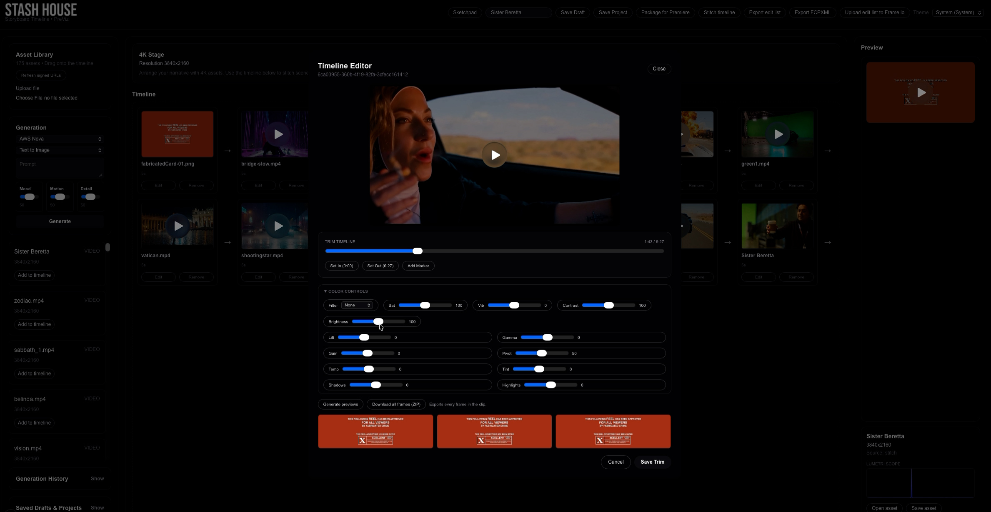
Task: Play the green1.mp4 clip
Action: 778,134
